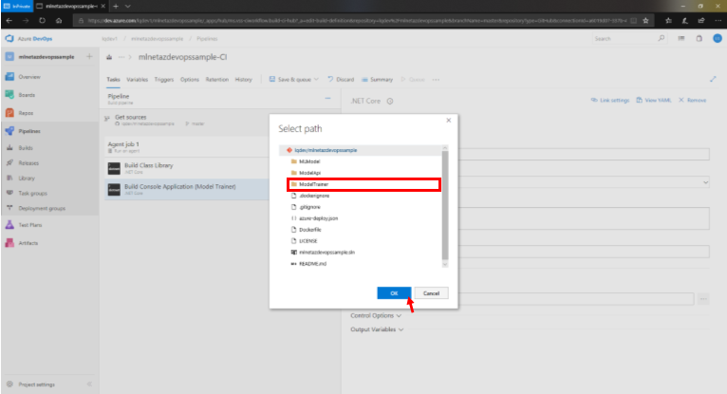Expand the Output Variables section

point(377,329)
